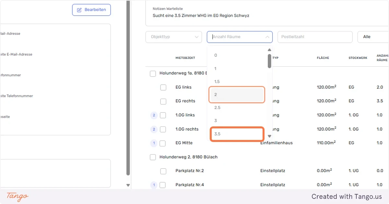Tick the 1.OG rechts checkbox
Viewport: 389px width, 204px height.
pos(163,129)
